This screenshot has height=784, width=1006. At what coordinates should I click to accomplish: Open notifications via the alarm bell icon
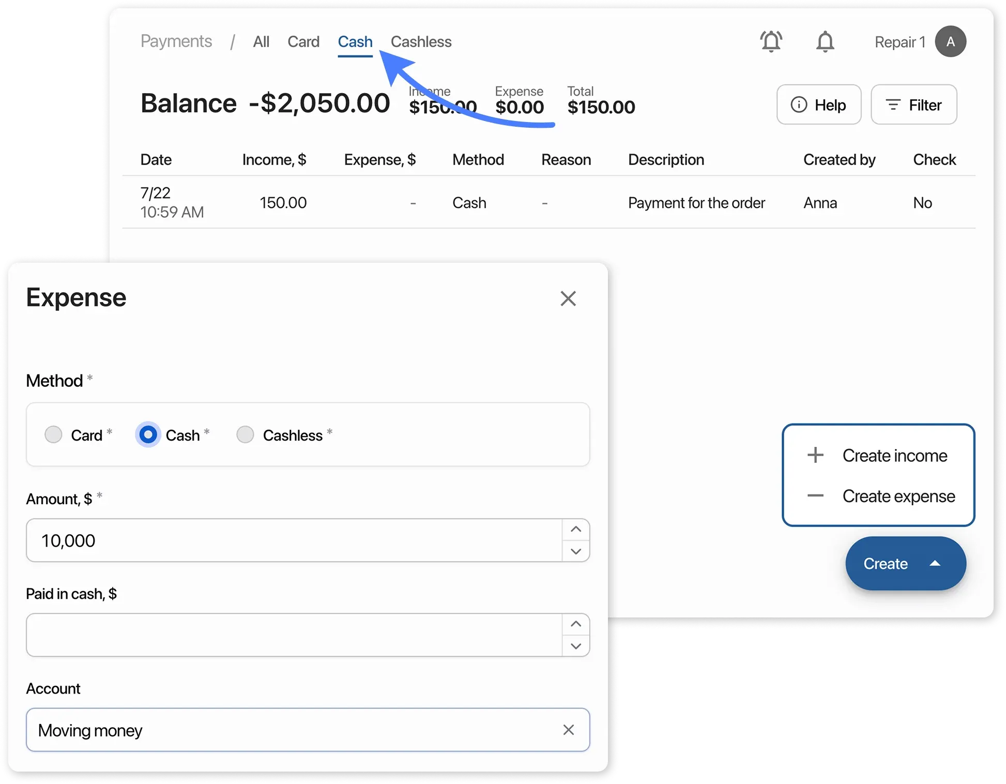tap(771, 41)
